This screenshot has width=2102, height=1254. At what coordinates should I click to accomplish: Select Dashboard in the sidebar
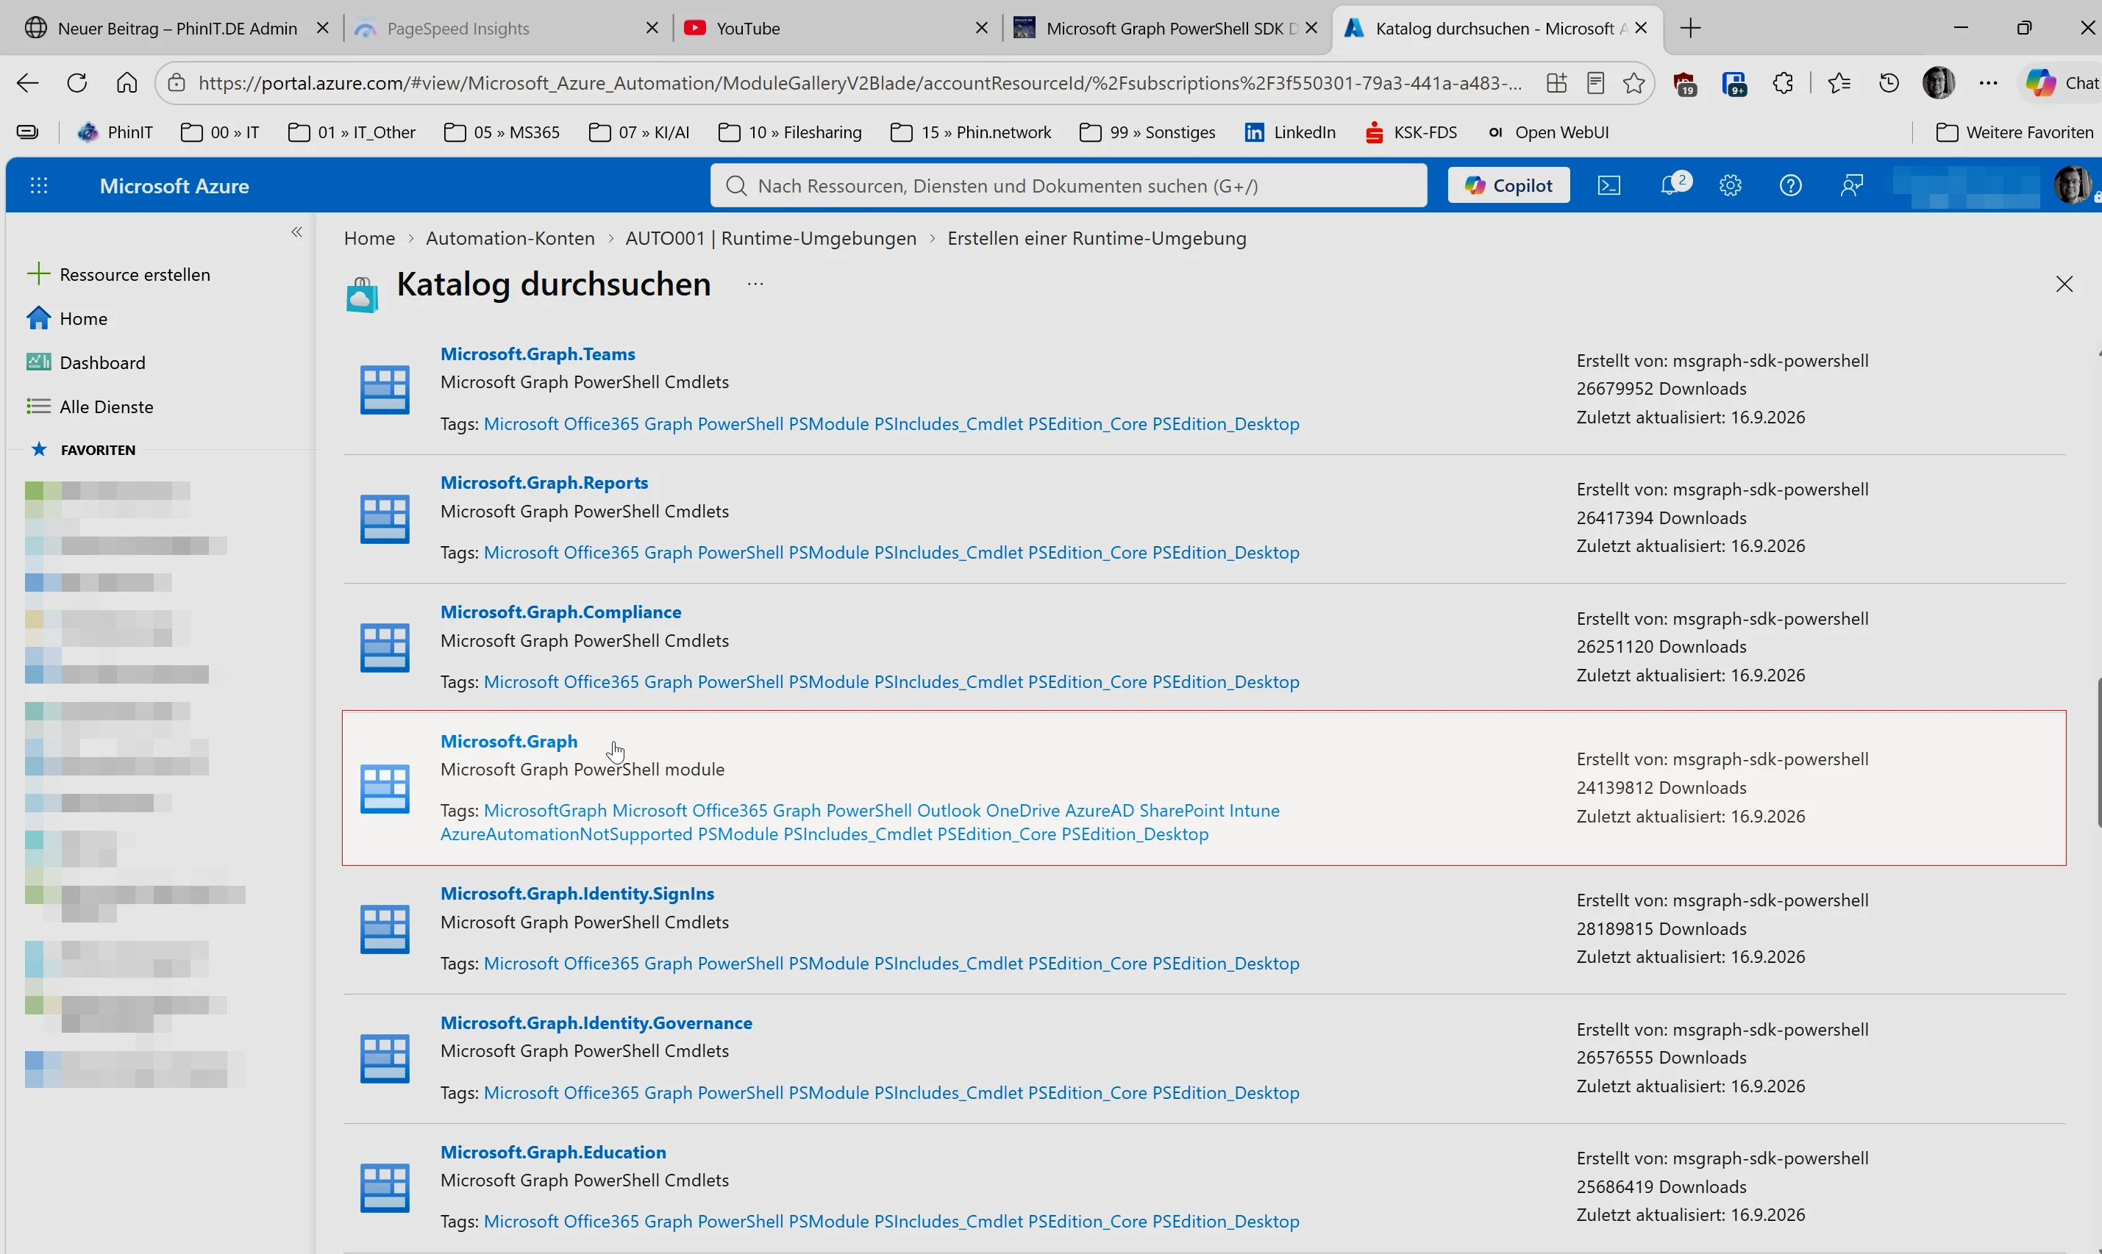point(102,362)
